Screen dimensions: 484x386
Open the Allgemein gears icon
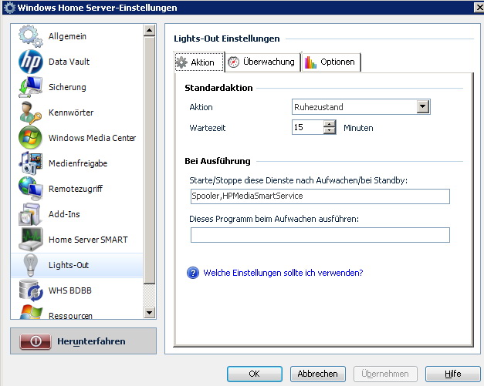pos(30,36)
